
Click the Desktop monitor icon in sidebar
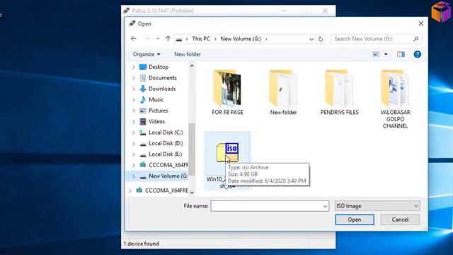[143, 67]
